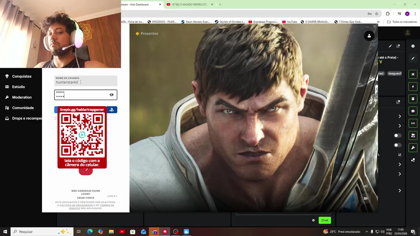Open Chrome extensions puzzle icon
The width and height of the screenshot is (420, 236).
[x=388, y=14]
